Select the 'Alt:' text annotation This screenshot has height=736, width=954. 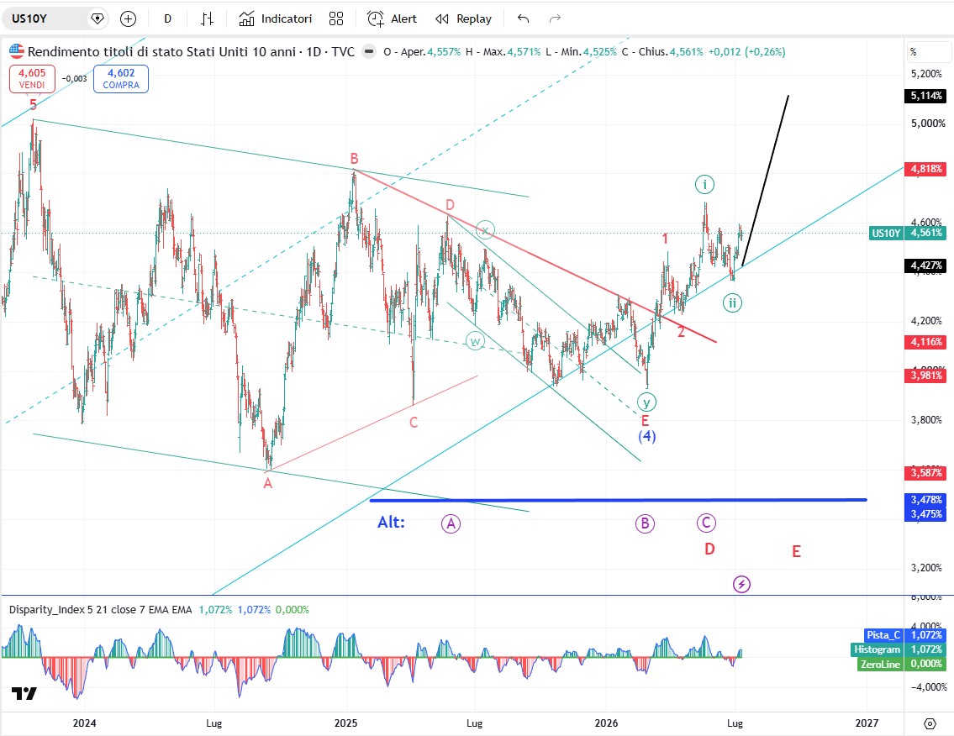(x=391, y=523)
